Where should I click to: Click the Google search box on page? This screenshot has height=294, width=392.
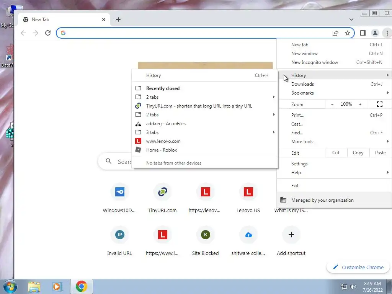click(115, 162)
